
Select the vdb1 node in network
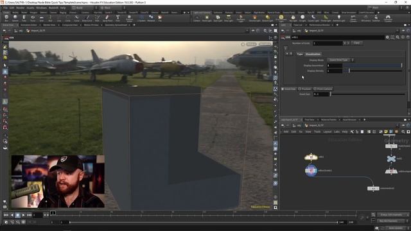click(x=311, y=157)
